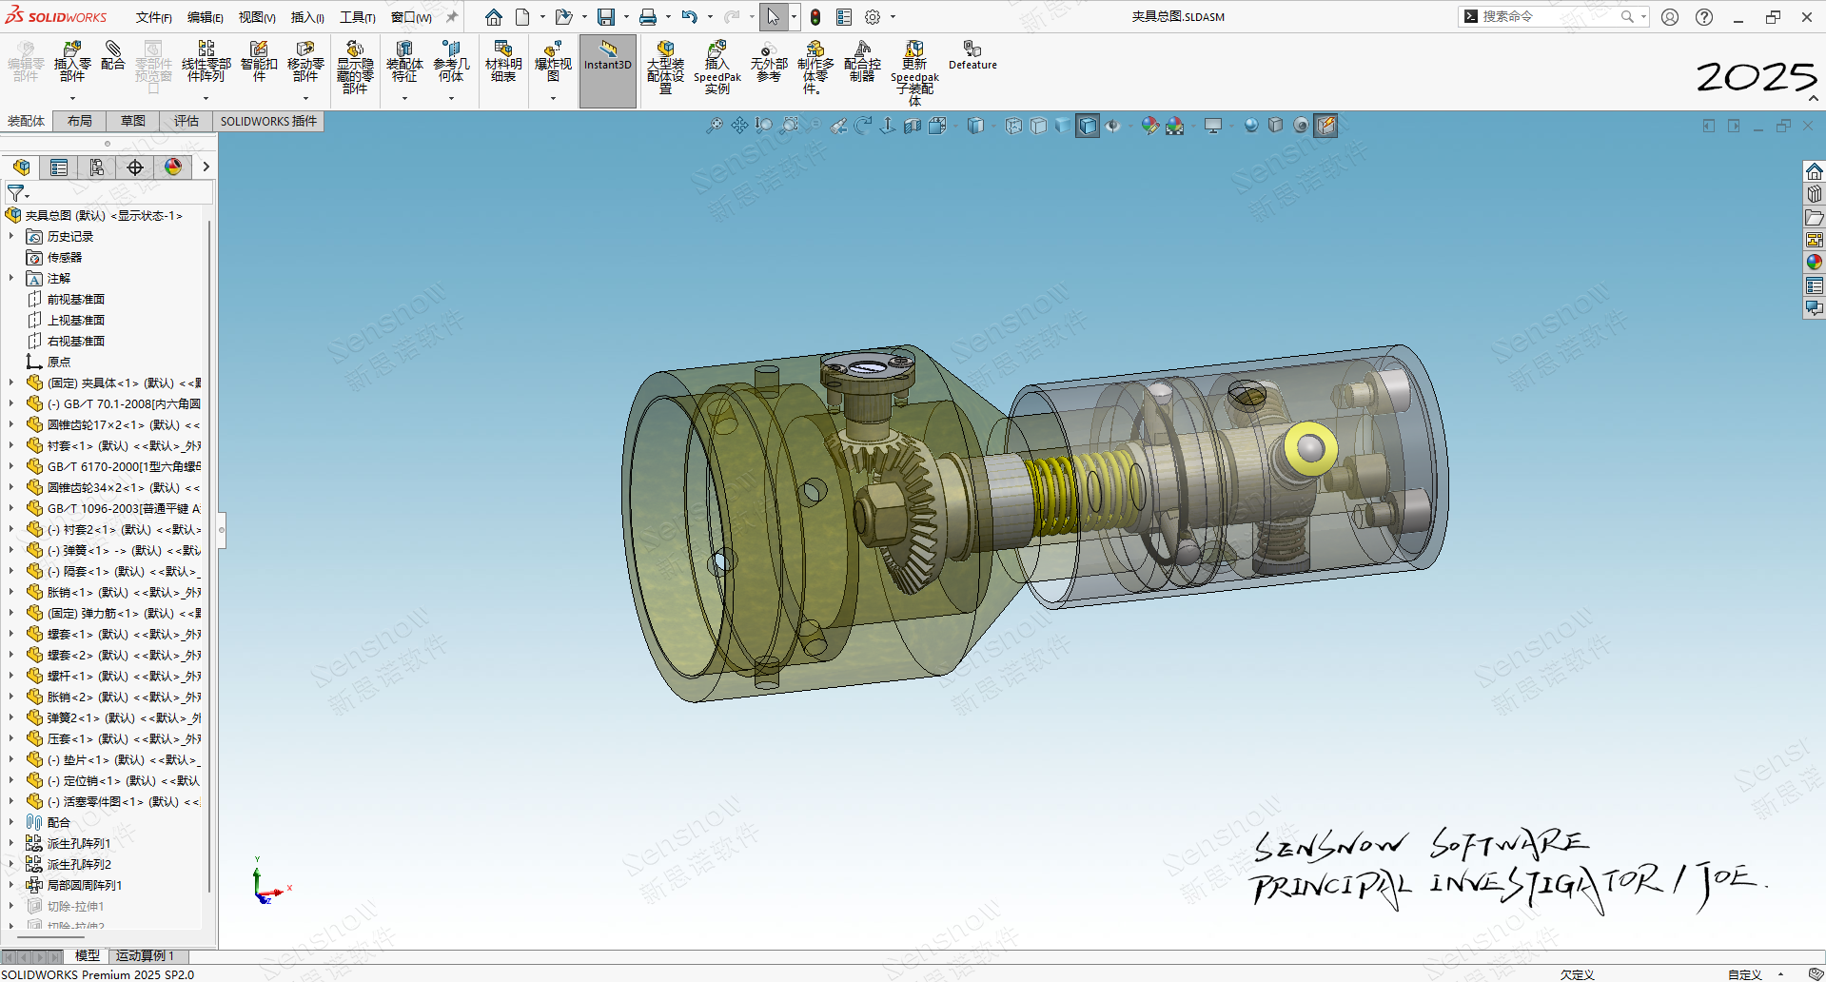Toggle shaded with edges display style
The height and width of the screenshot is (982, 1826).
(1088, 126)
